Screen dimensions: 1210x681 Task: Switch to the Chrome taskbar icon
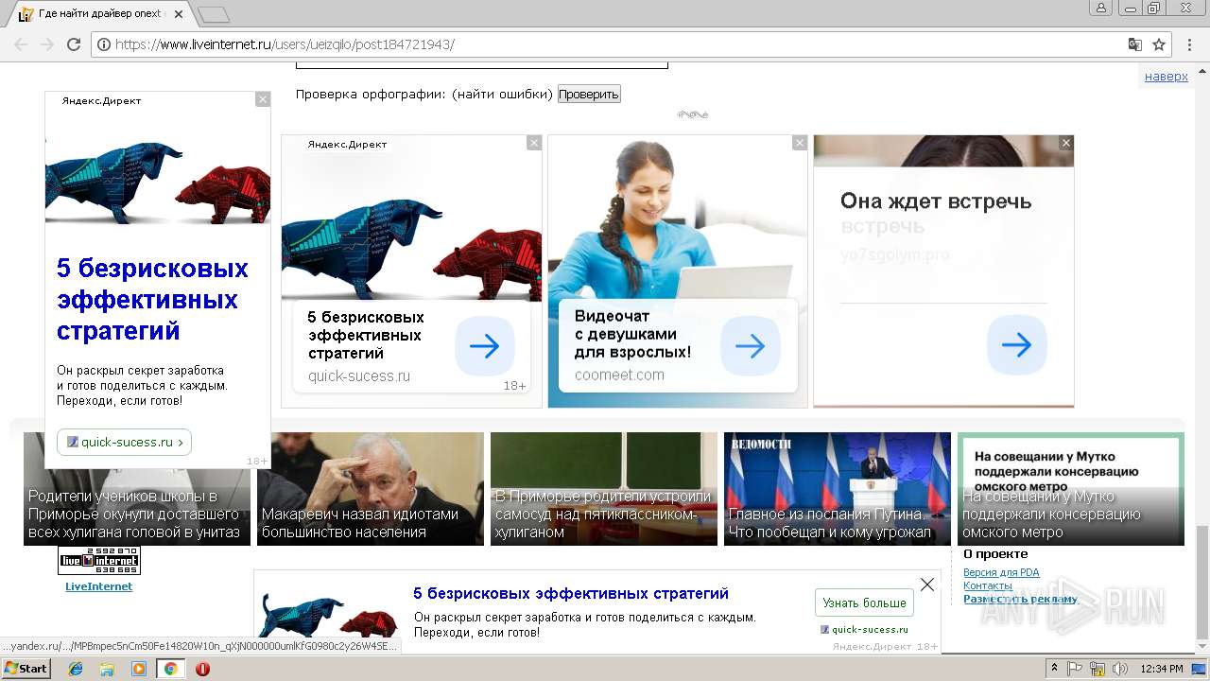click(170, 669)
